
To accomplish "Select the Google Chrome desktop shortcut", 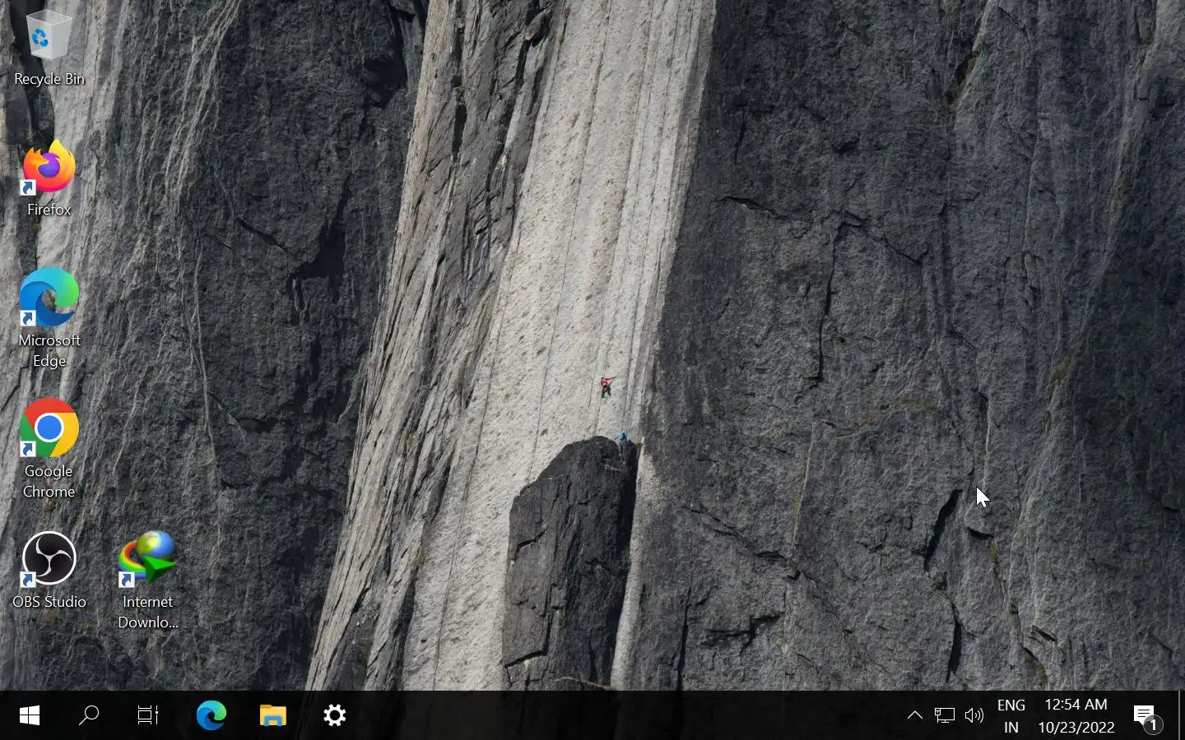I will 49,449.
